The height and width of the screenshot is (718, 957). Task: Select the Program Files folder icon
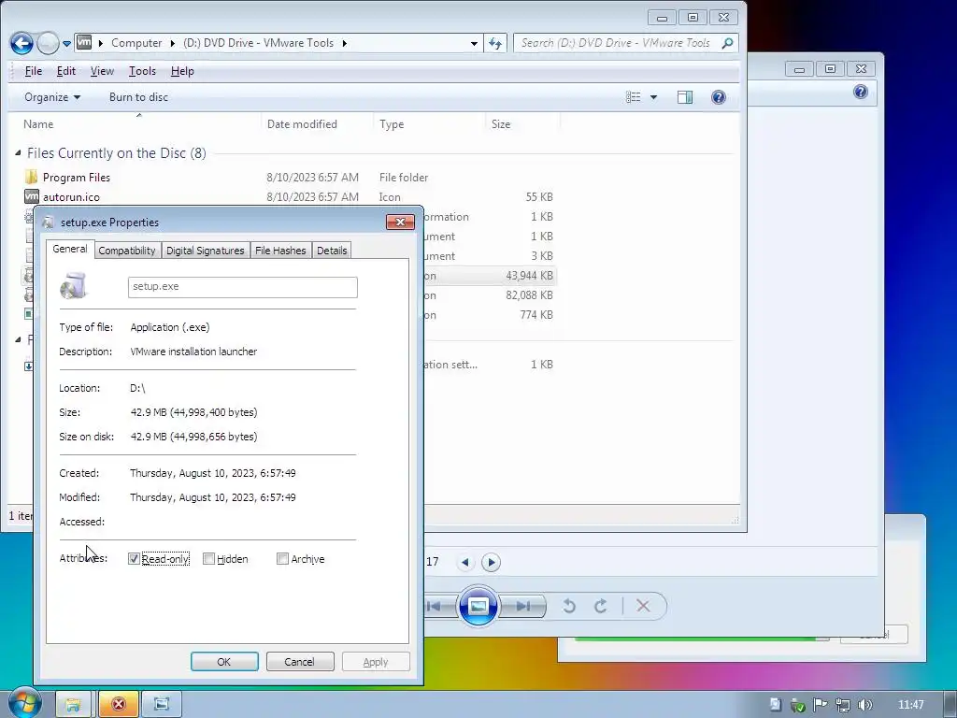pyautogui.click(x=31, y=177)
